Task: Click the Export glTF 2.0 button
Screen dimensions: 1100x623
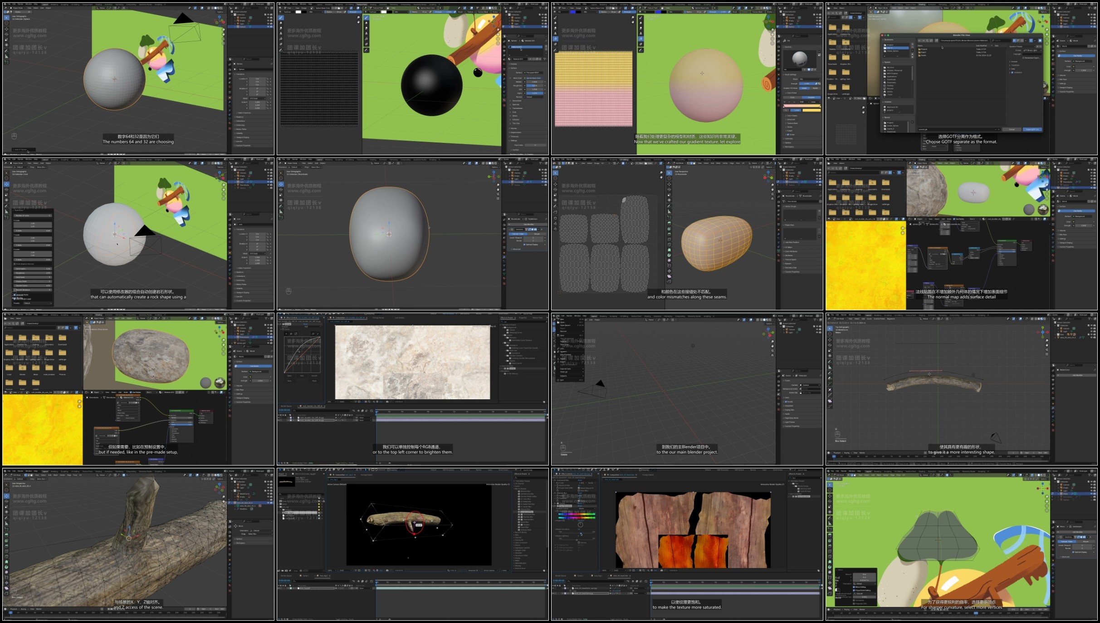Action: [x=1032, y=129]
